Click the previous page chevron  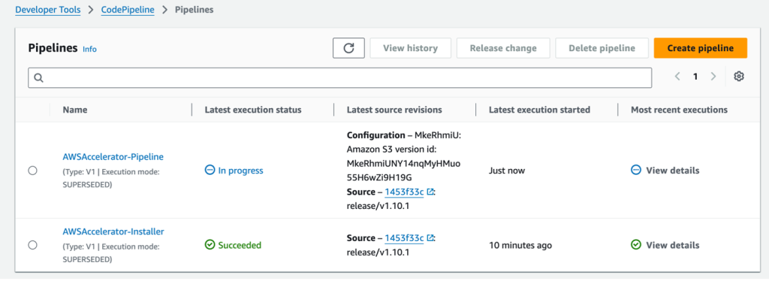tap(677, 77)
